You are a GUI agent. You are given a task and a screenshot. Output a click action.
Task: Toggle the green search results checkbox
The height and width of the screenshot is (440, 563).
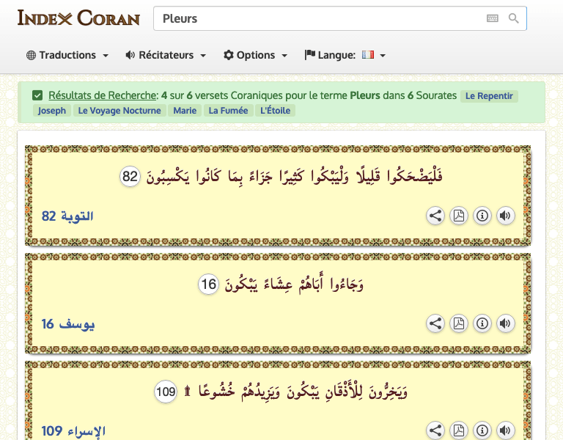pyautogui.click(x=37, y=95)
